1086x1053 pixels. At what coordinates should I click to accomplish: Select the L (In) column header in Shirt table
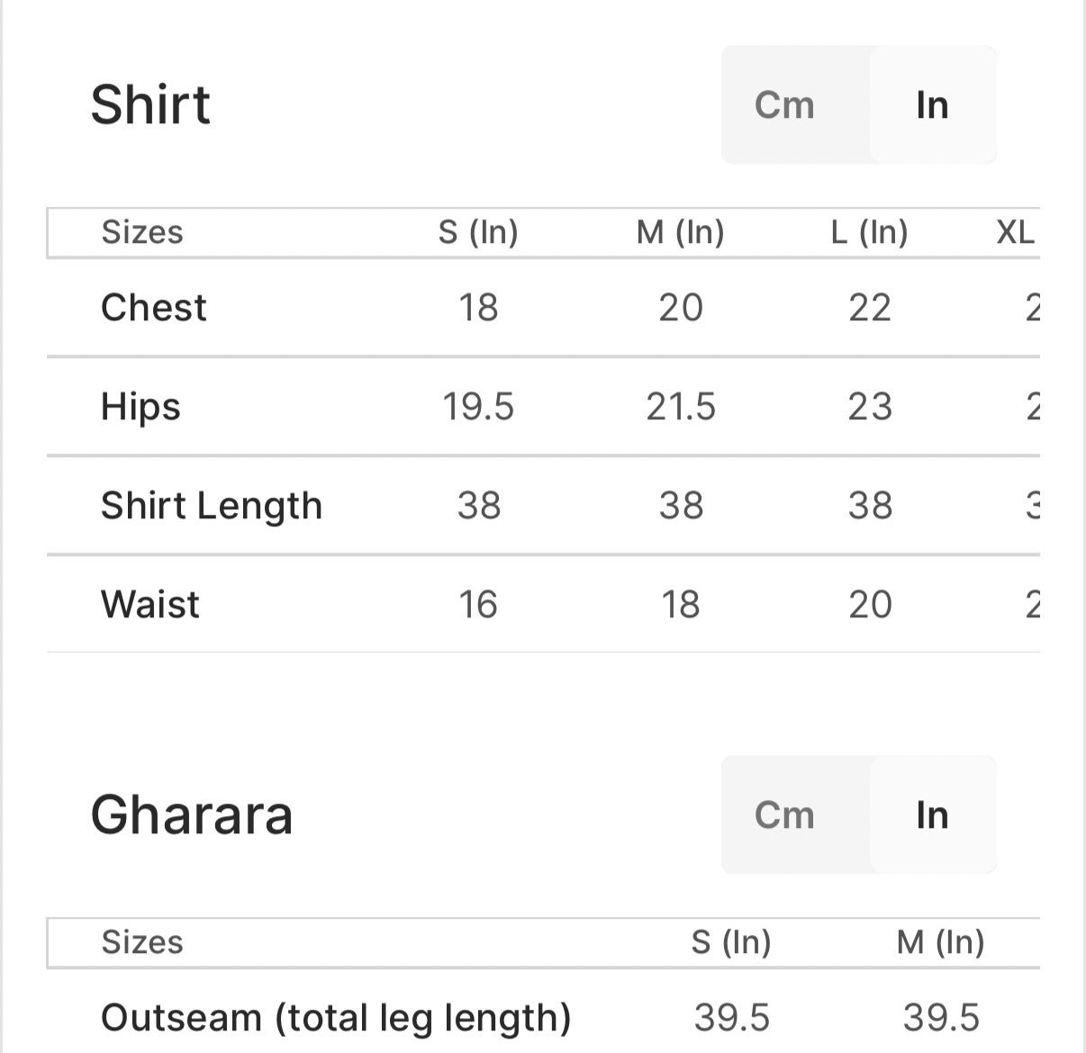pos(869,232)
